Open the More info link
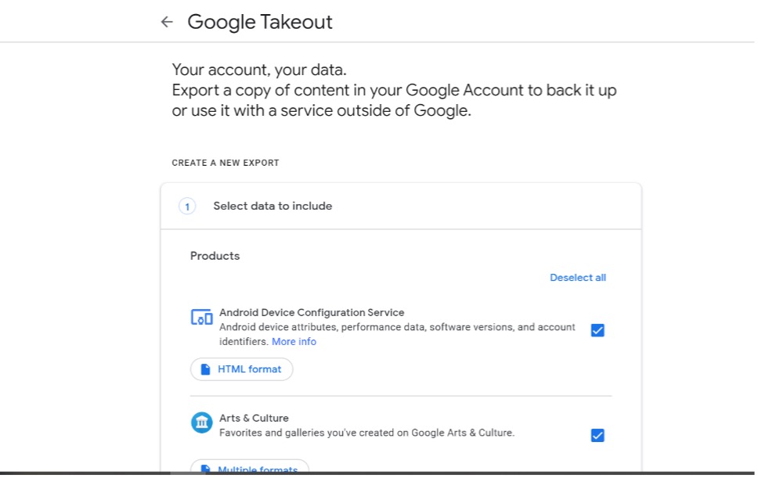Image resolution: width=758 pixels, height=478 pixels. coord(294,342)
